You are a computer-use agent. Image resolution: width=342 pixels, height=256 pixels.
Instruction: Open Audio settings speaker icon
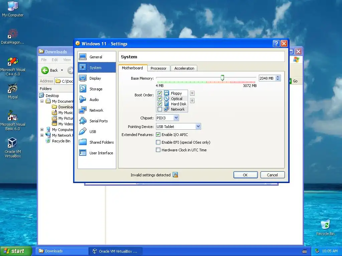click(83, 99)
